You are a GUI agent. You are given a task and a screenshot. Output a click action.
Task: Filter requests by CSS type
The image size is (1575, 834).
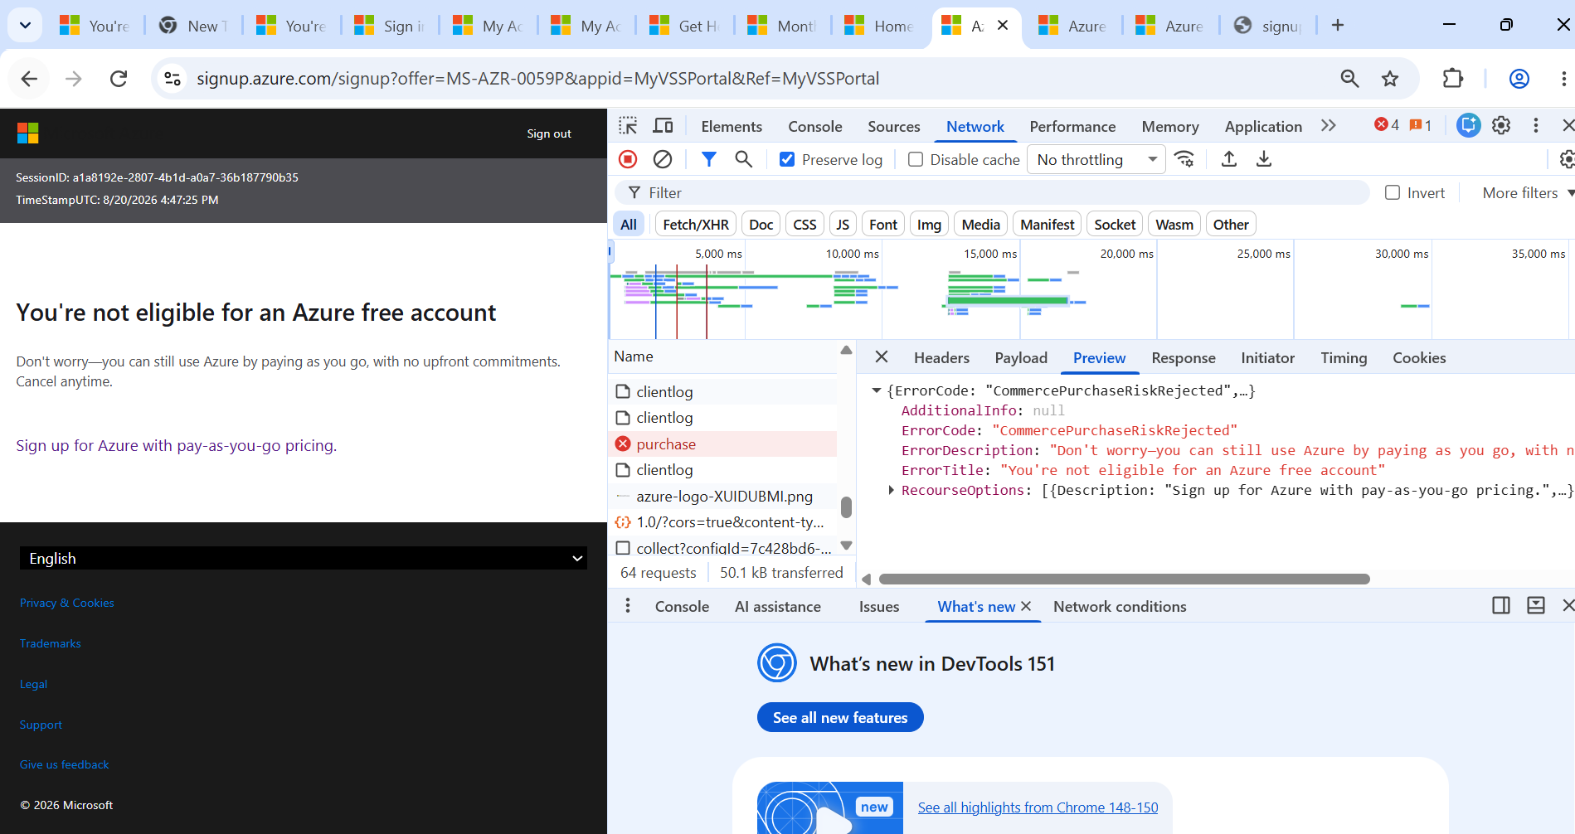pyautogui.click(x=805, y=224)
